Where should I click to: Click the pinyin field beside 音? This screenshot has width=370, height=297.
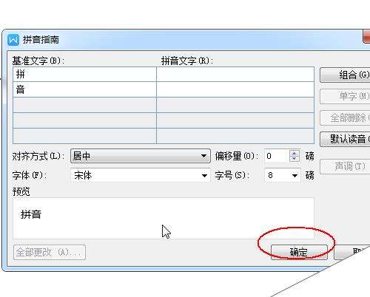tap(235, 89)
